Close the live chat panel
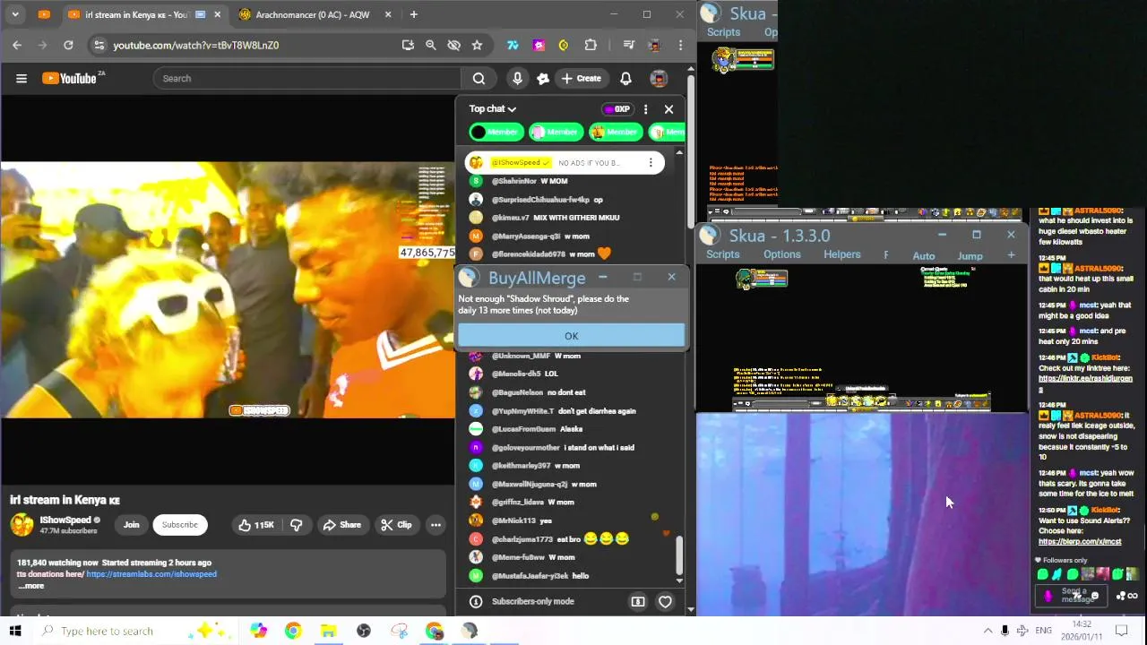The height and width of the screenshot is (645, 1147). [x=668, y=109]
